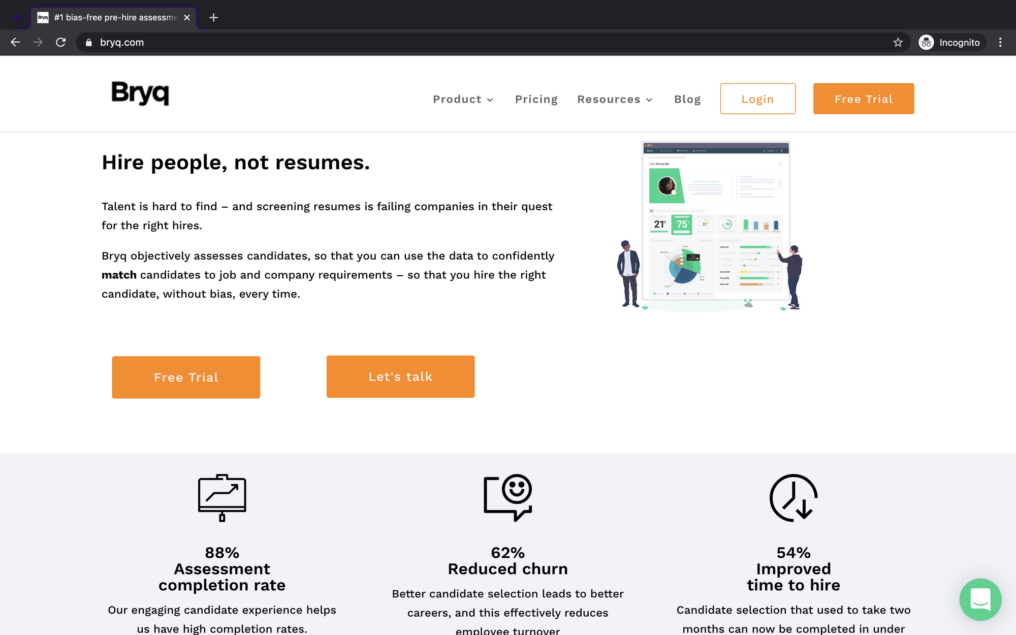Click the heading 'Hire people, not resumes.'
The height and width of the screenshot is (635, 1016).
tap(236, 163)
